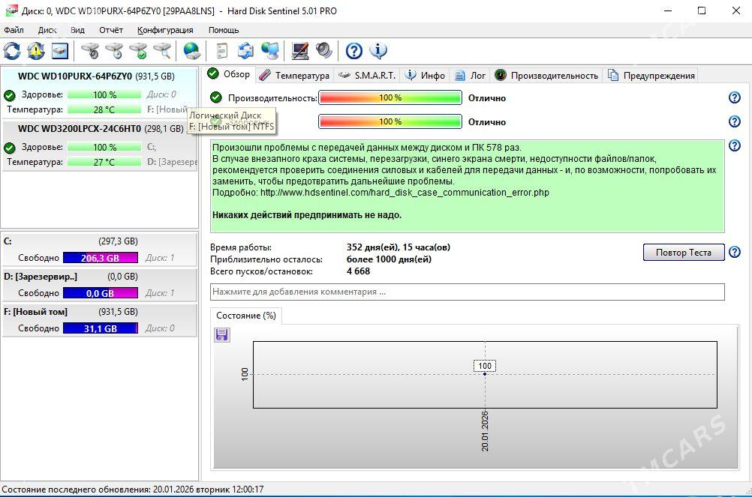Click the speaker sound toolbar icon
Image resolution: width=752 pixels, height=497 pixels.
pyautogui.click(x=324, y=51)
